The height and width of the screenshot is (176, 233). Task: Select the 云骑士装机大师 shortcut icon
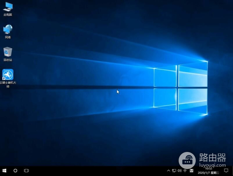point(8,78)
